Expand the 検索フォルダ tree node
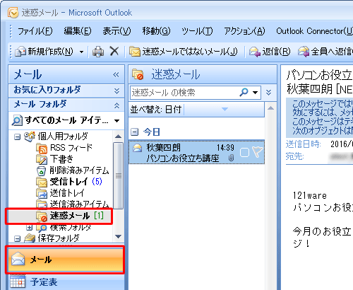353x290 pixels. click(29, 228)
